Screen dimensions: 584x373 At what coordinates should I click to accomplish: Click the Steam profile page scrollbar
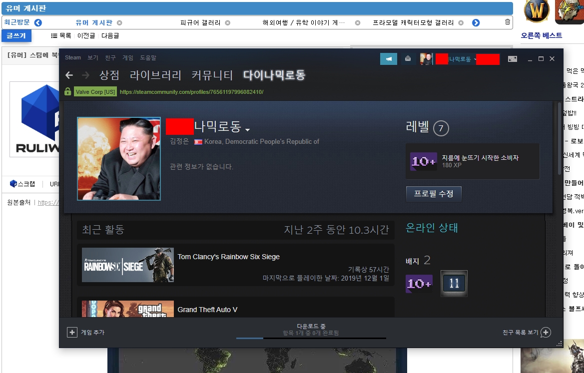coord(560,138)
